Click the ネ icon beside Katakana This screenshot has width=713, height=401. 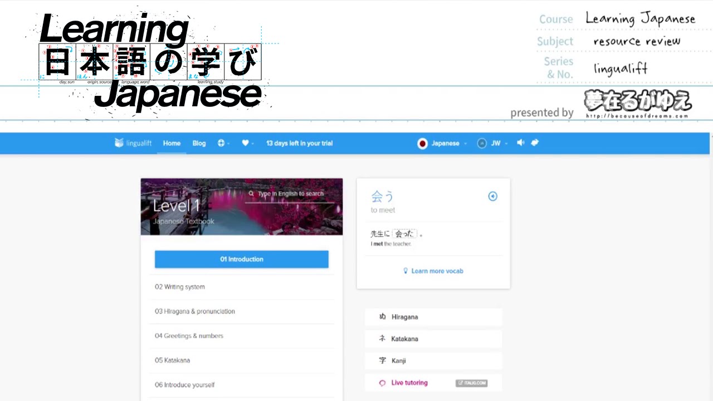(382, 339)
